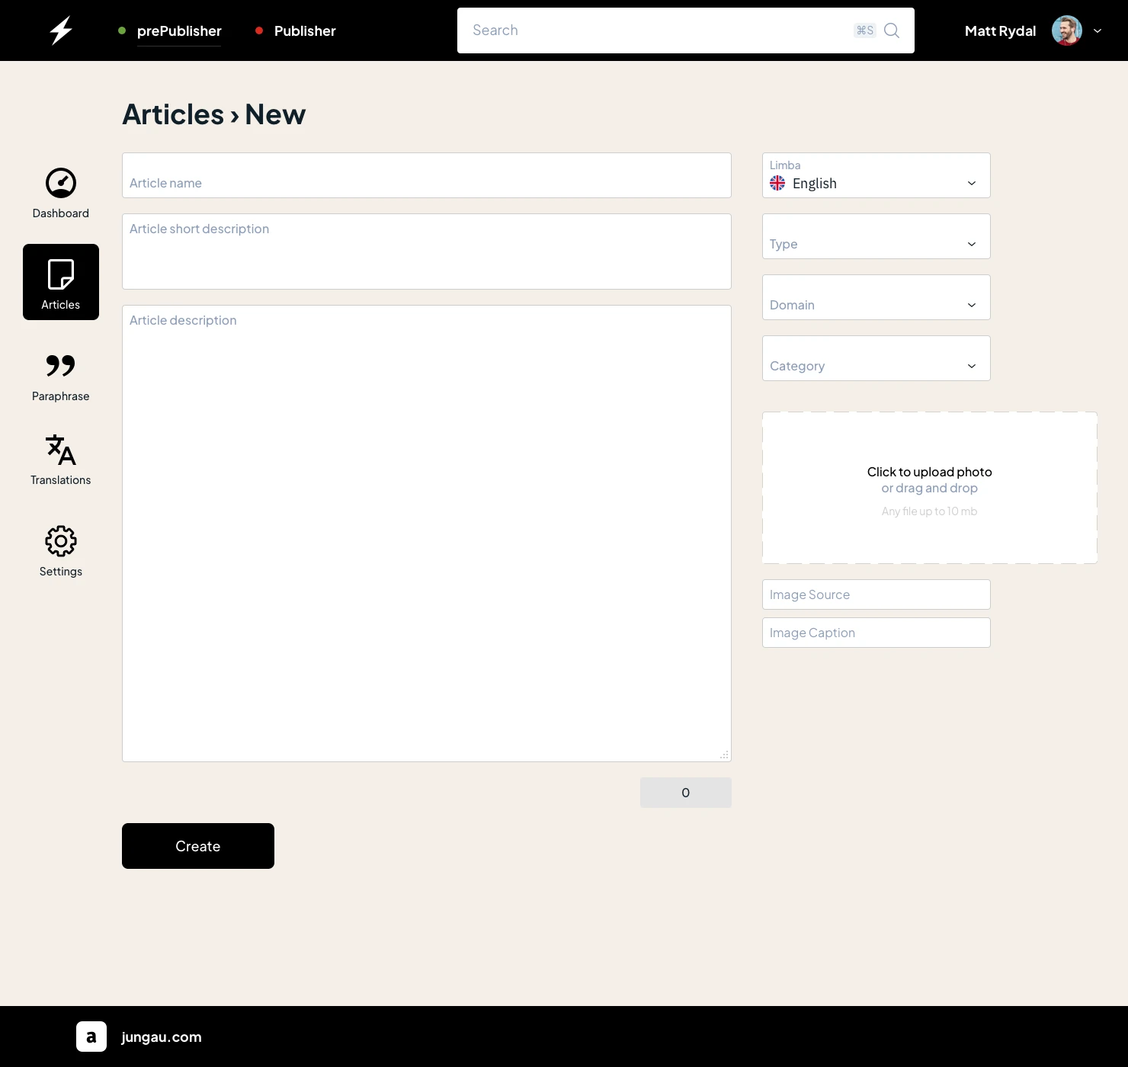
Task: Switch to the Publisher tab
Action: tap(305, 31)
